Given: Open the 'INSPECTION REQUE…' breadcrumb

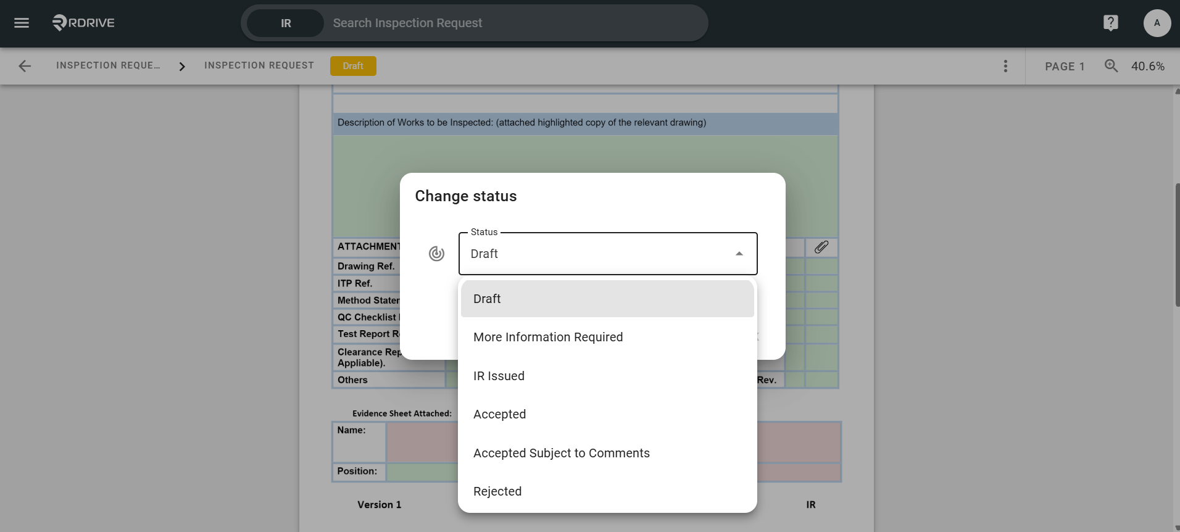Looking at the screenshot, I should pyautogui.click(x=108, y=65).
